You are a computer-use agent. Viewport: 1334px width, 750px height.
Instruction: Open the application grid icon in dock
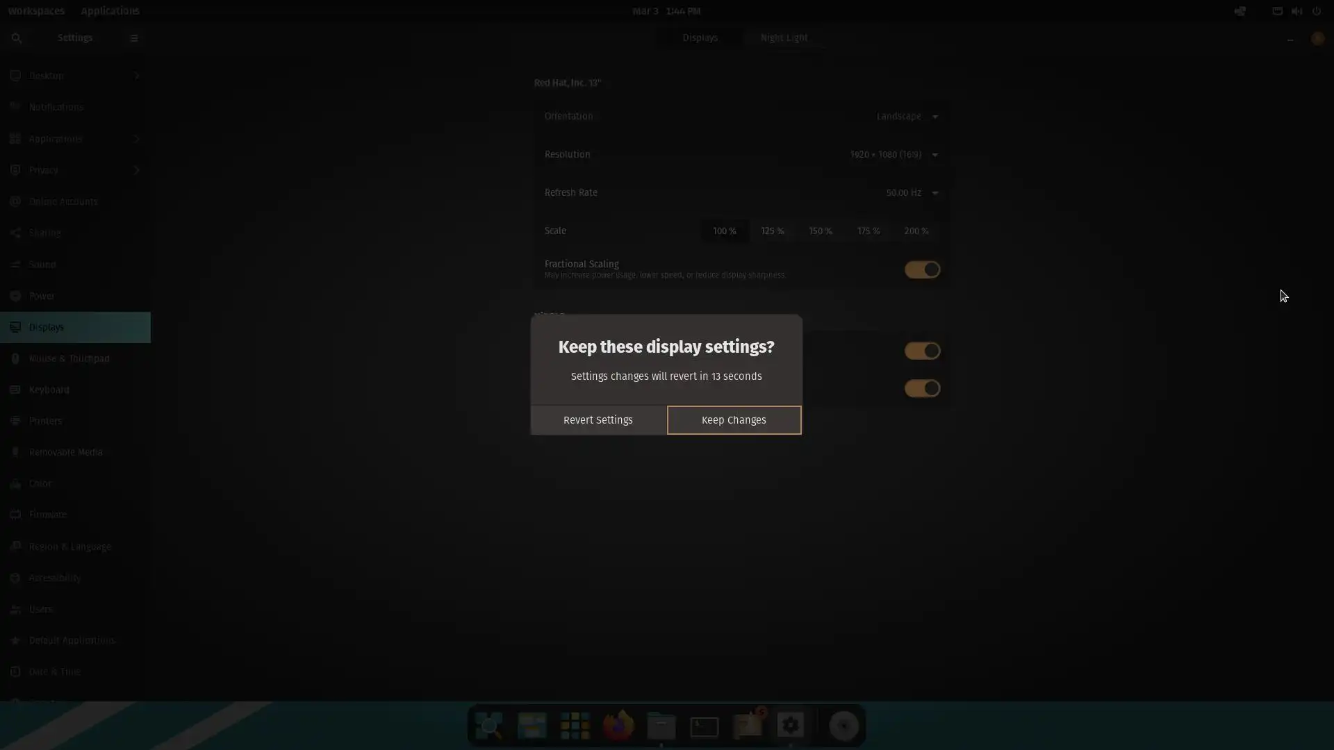[575, 726]
